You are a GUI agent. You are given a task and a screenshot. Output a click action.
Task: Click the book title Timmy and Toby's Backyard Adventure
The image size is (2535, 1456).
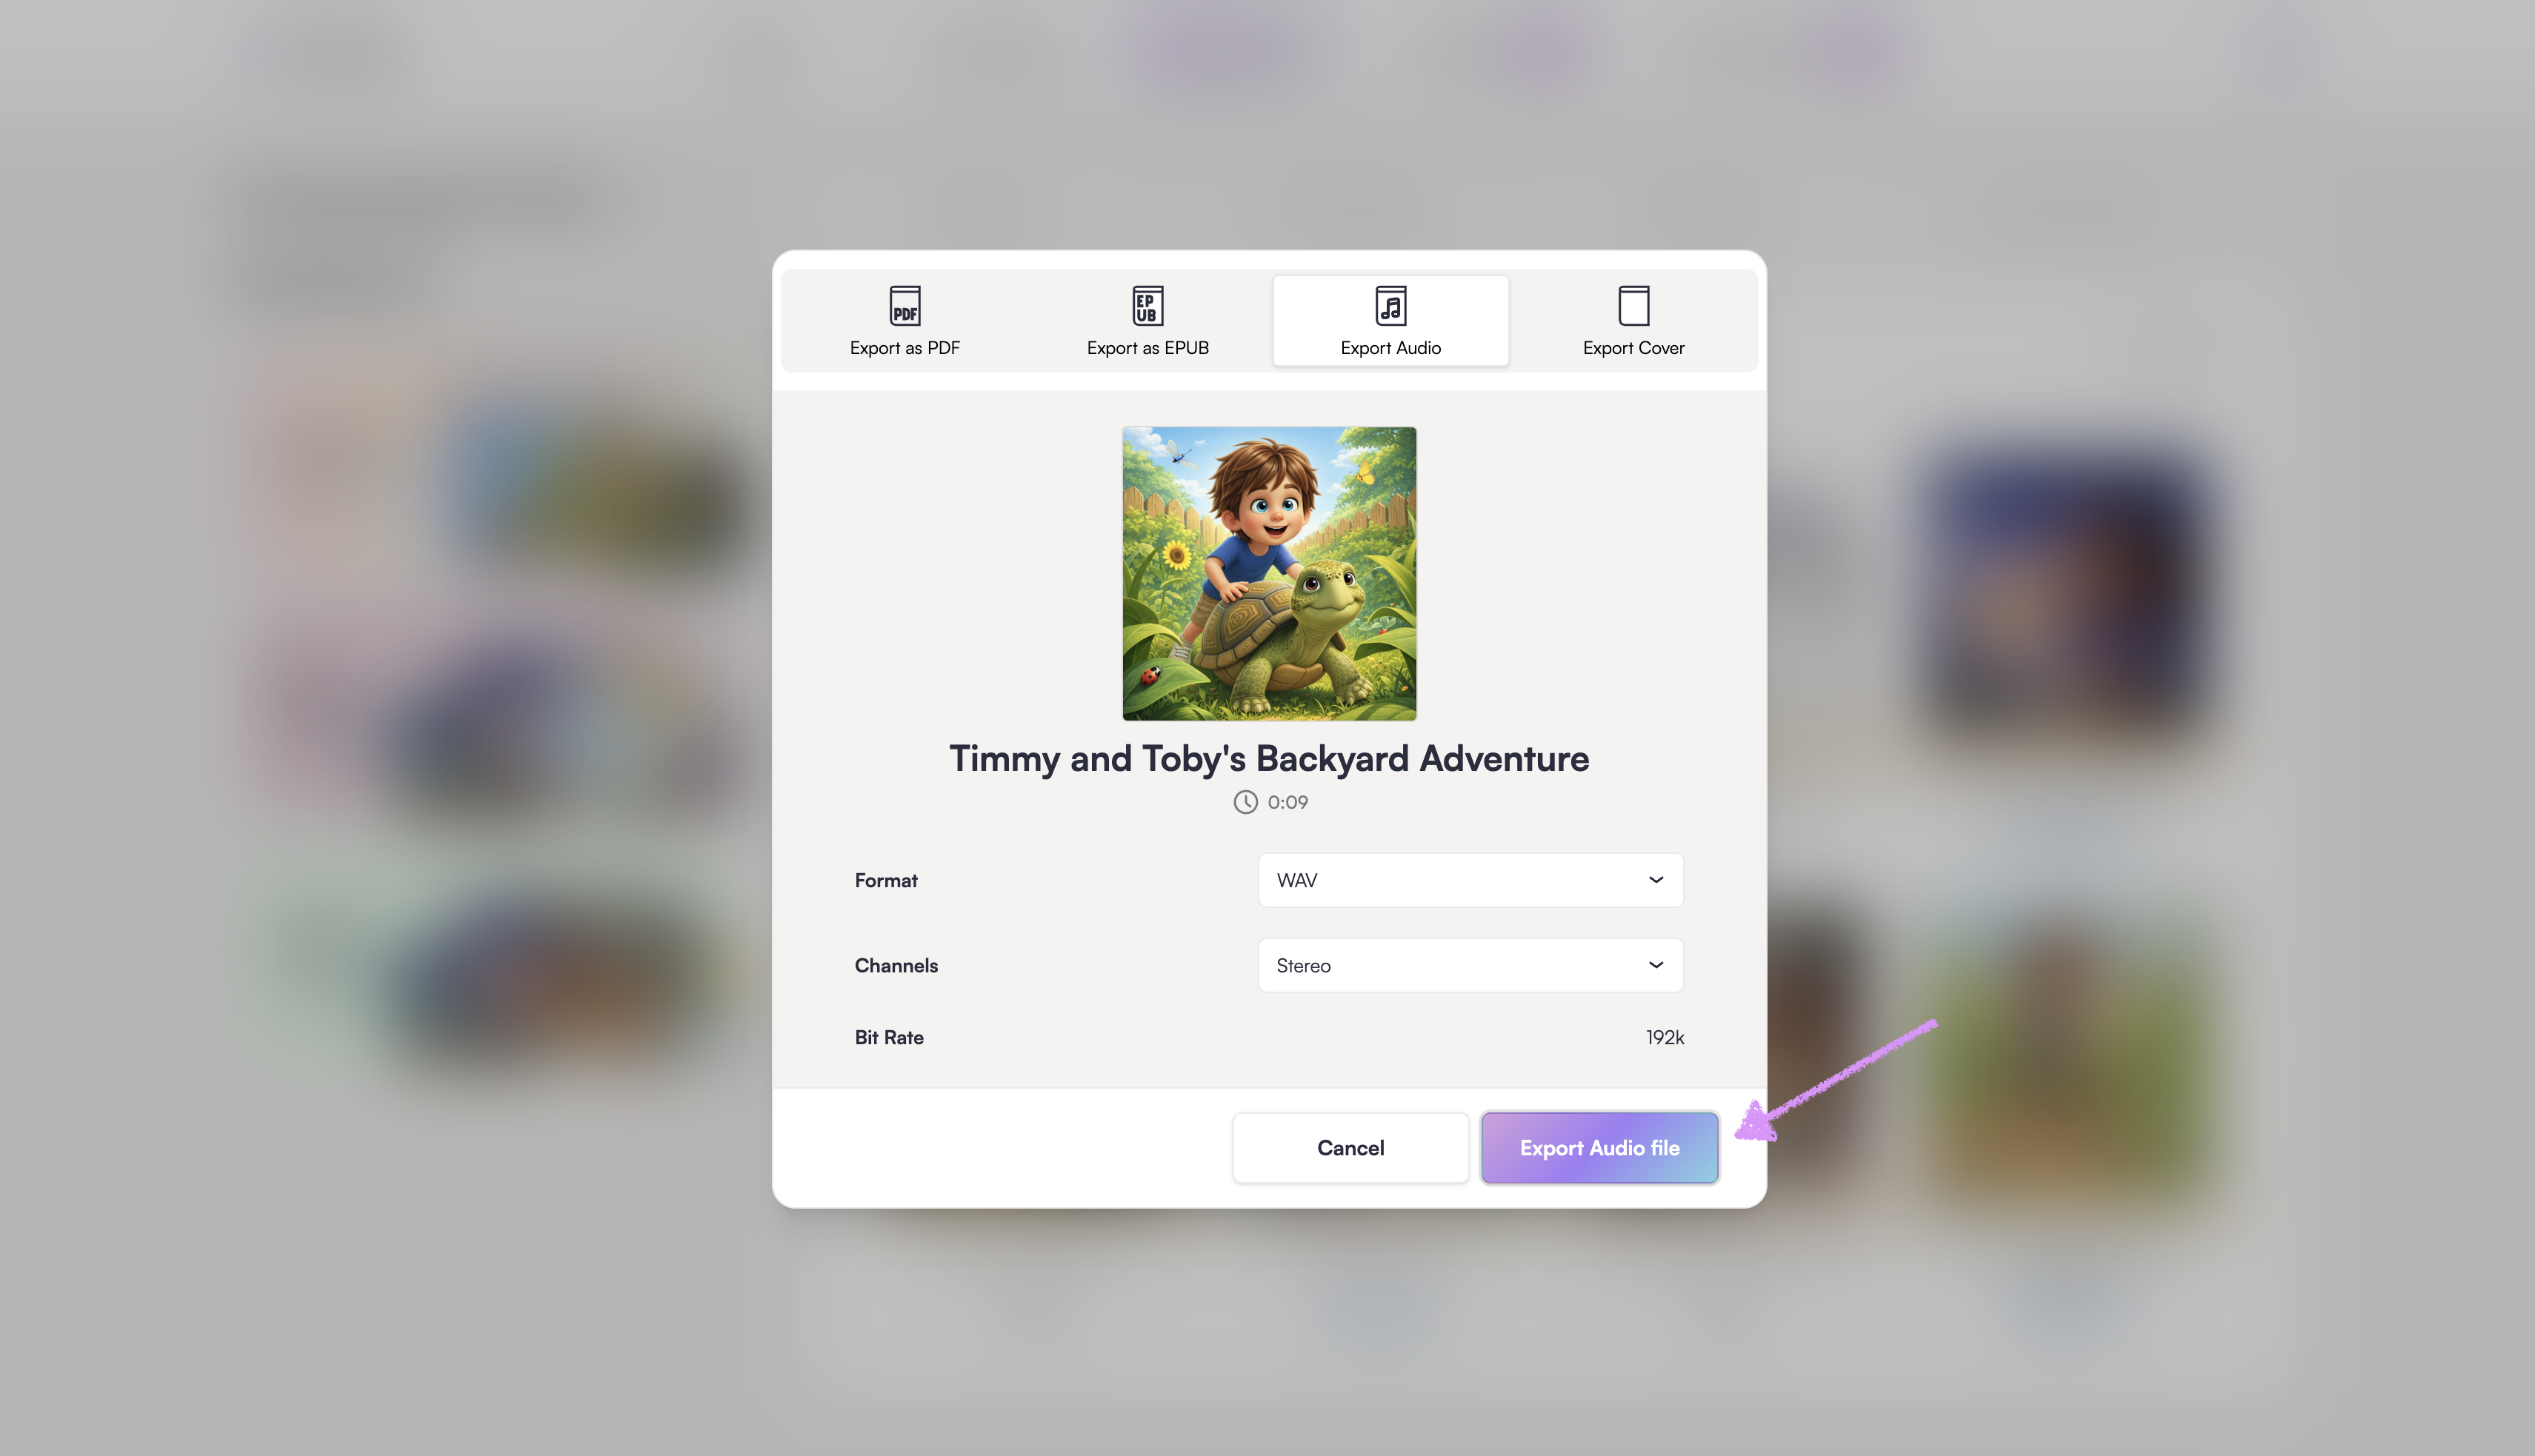1269,759
